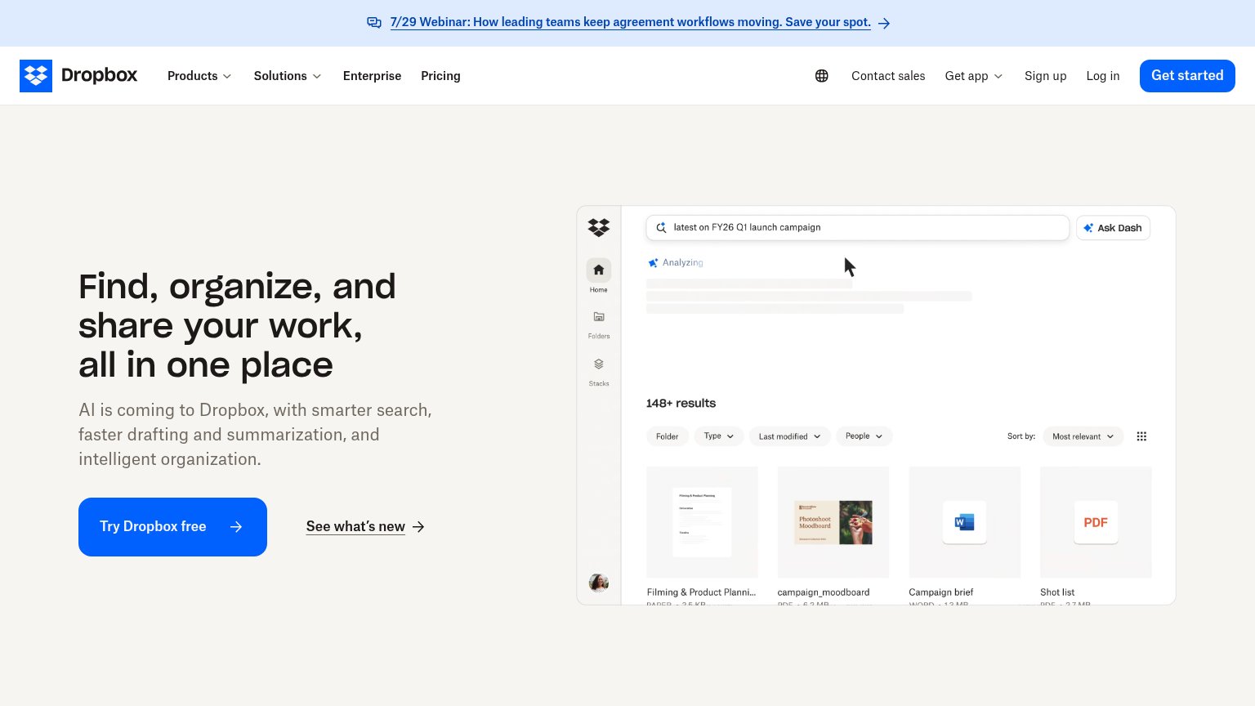Click the 148+ results heading
The image size is (1255, 706).
point(681,404)
